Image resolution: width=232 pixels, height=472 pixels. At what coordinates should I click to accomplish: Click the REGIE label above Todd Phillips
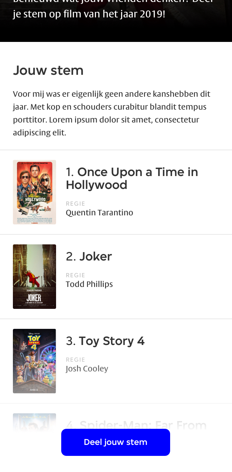tap(75, 275)
